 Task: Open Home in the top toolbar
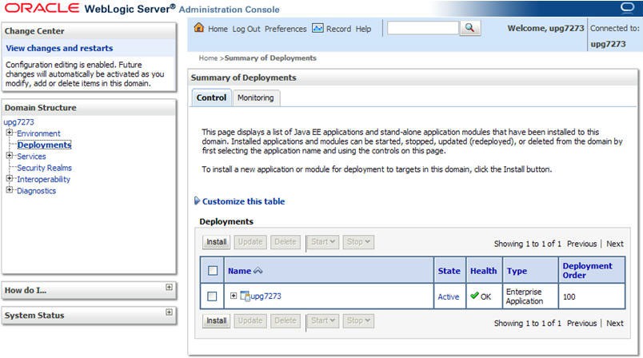tap(218, 29)
